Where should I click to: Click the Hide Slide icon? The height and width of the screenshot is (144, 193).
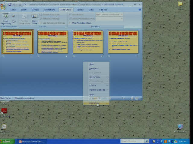[x=34, y=16]
